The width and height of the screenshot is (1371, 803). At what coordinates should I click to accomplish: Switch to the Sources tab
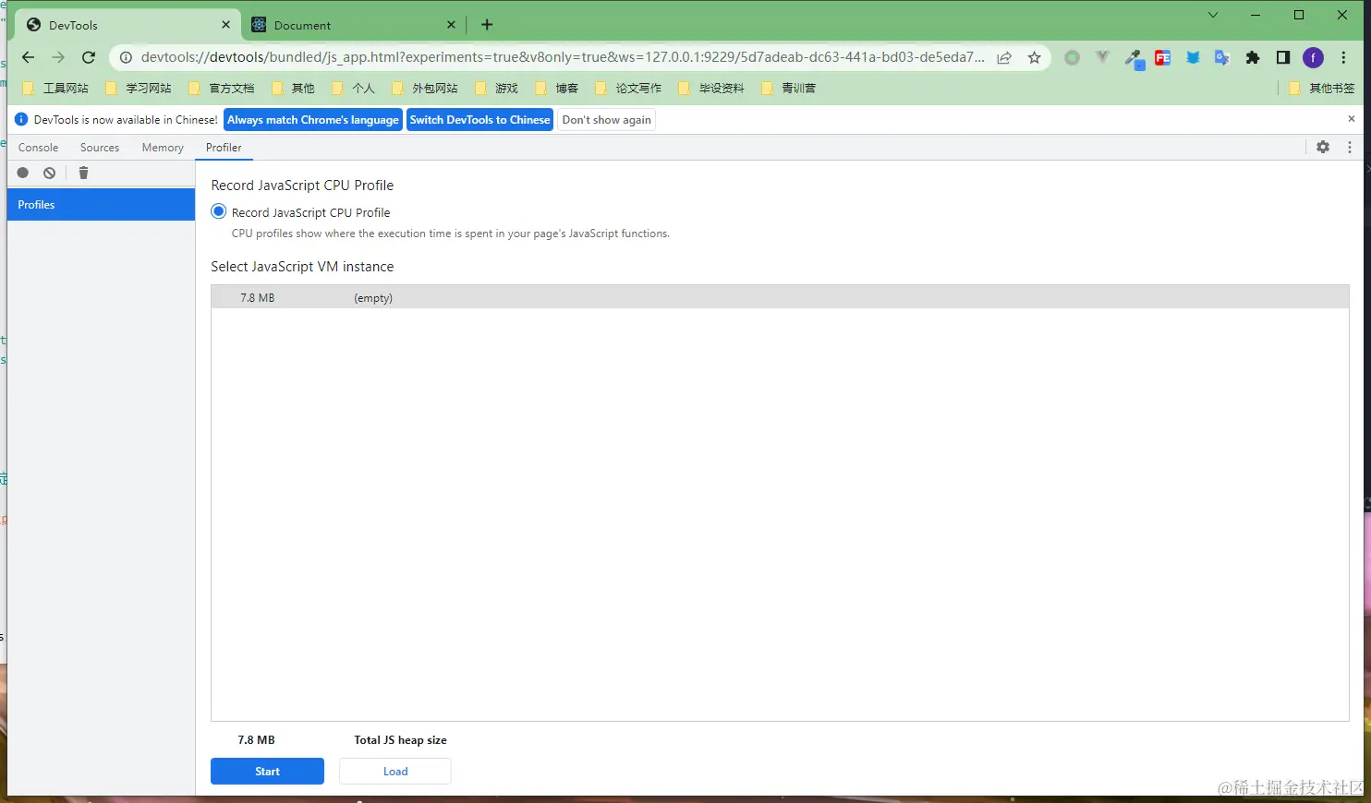pos(100,148)
